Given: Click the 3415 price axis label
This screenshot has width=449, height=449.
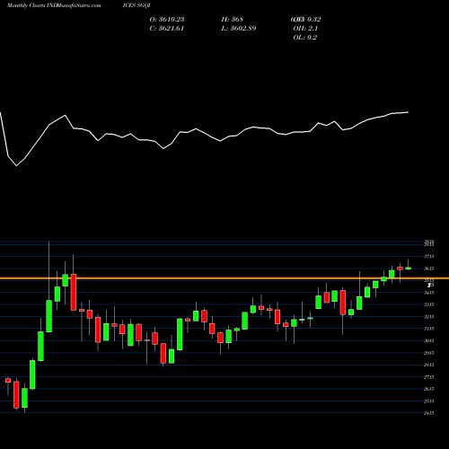Looking at the screenshot, I should click(x=429, y=293).
